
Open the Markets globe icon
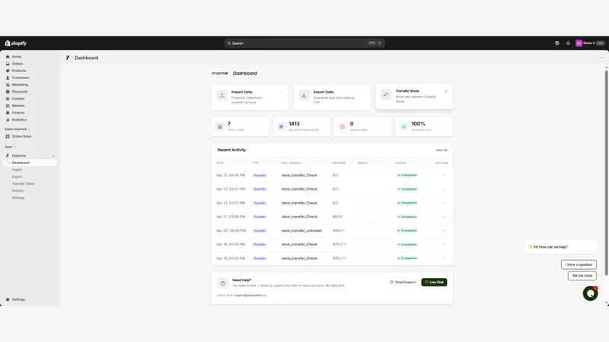8,106
